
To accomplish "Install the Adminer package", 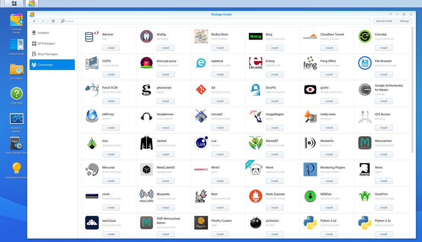I will pyautogui.click(x=111, y=48).
